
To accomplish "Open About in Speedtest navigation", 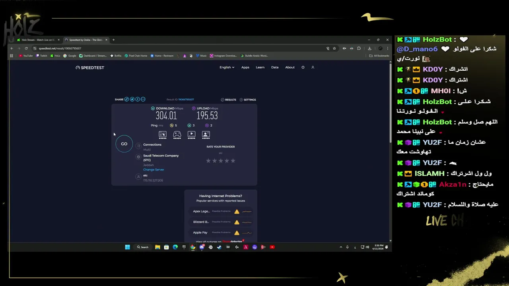I will [x=290, y=68].
